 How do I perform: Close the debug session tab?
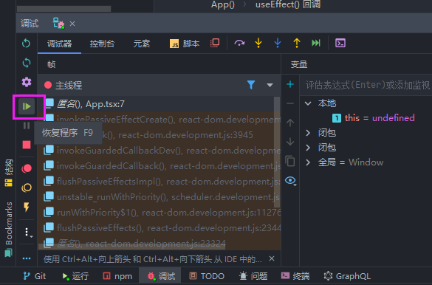(x=72, y=24)
